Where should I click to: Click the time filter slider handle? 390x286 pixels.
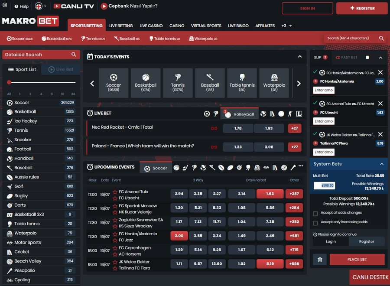pyautogui.click(x=9, y=82)
